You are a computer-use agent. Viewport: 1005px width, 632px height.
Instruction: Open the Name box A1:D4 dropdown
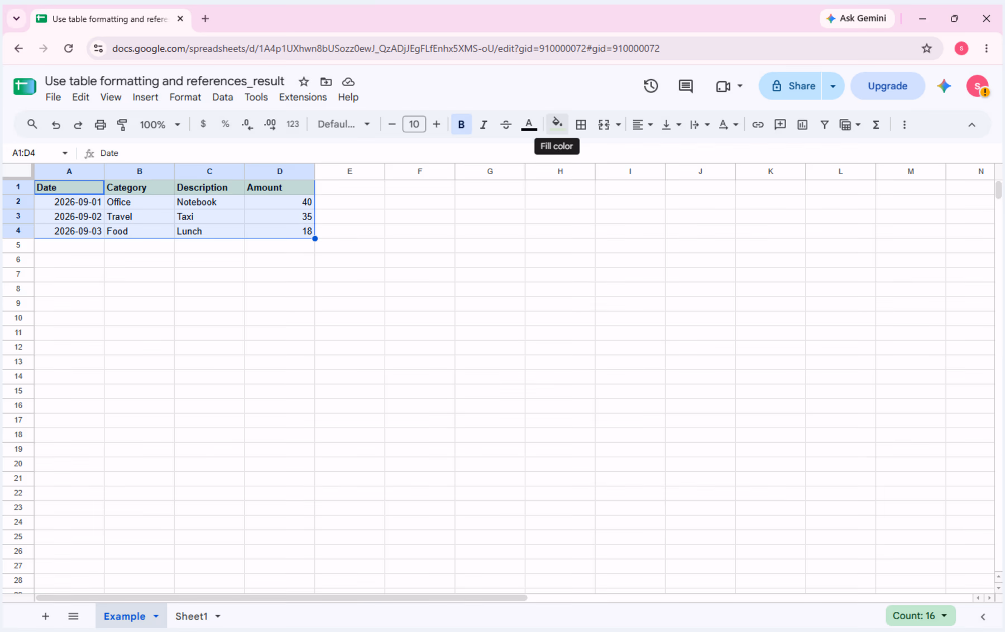pyautogui.click(x=65, y=152)
